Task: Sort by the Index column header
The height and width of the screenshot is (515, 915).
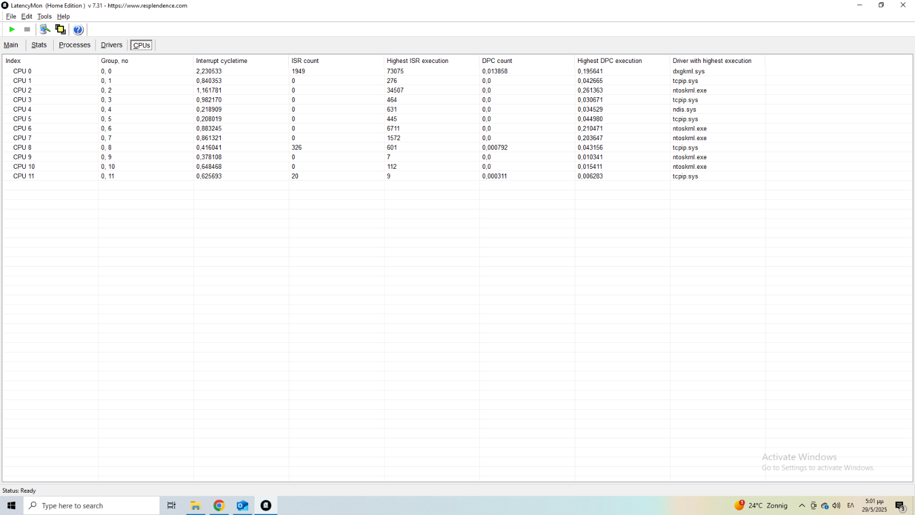Action: click(x=50, y=61)
